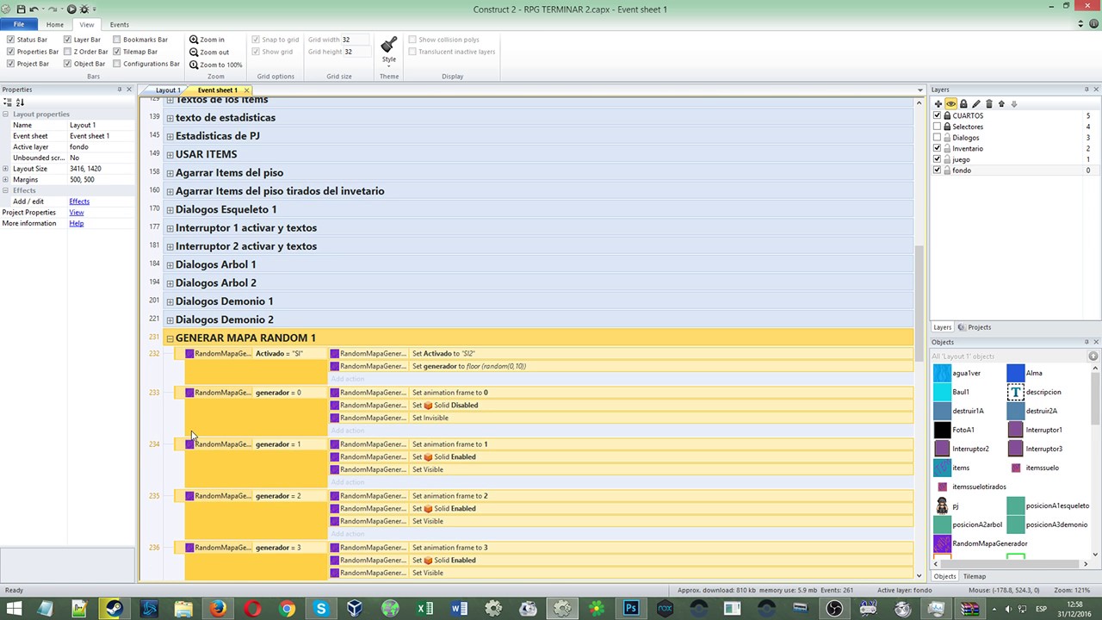
Task: Open the Help link under More information
Action: click(x=77, y=223)
